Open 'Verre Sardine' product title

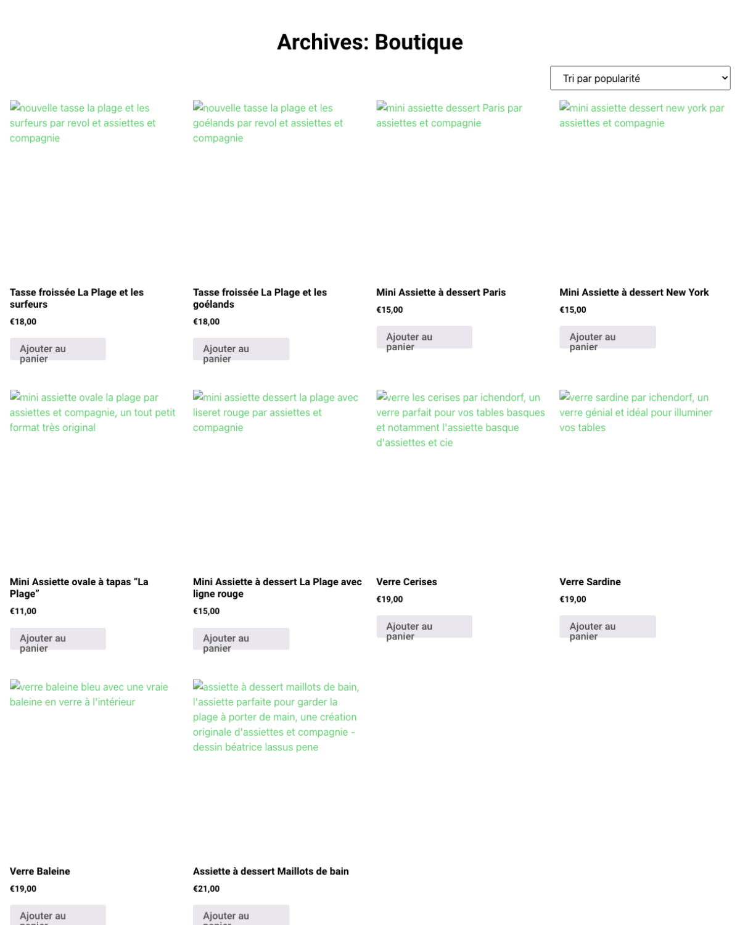[x=590, y=582]
